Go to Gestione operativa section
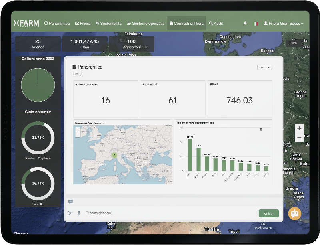 [x=145, y=24]
